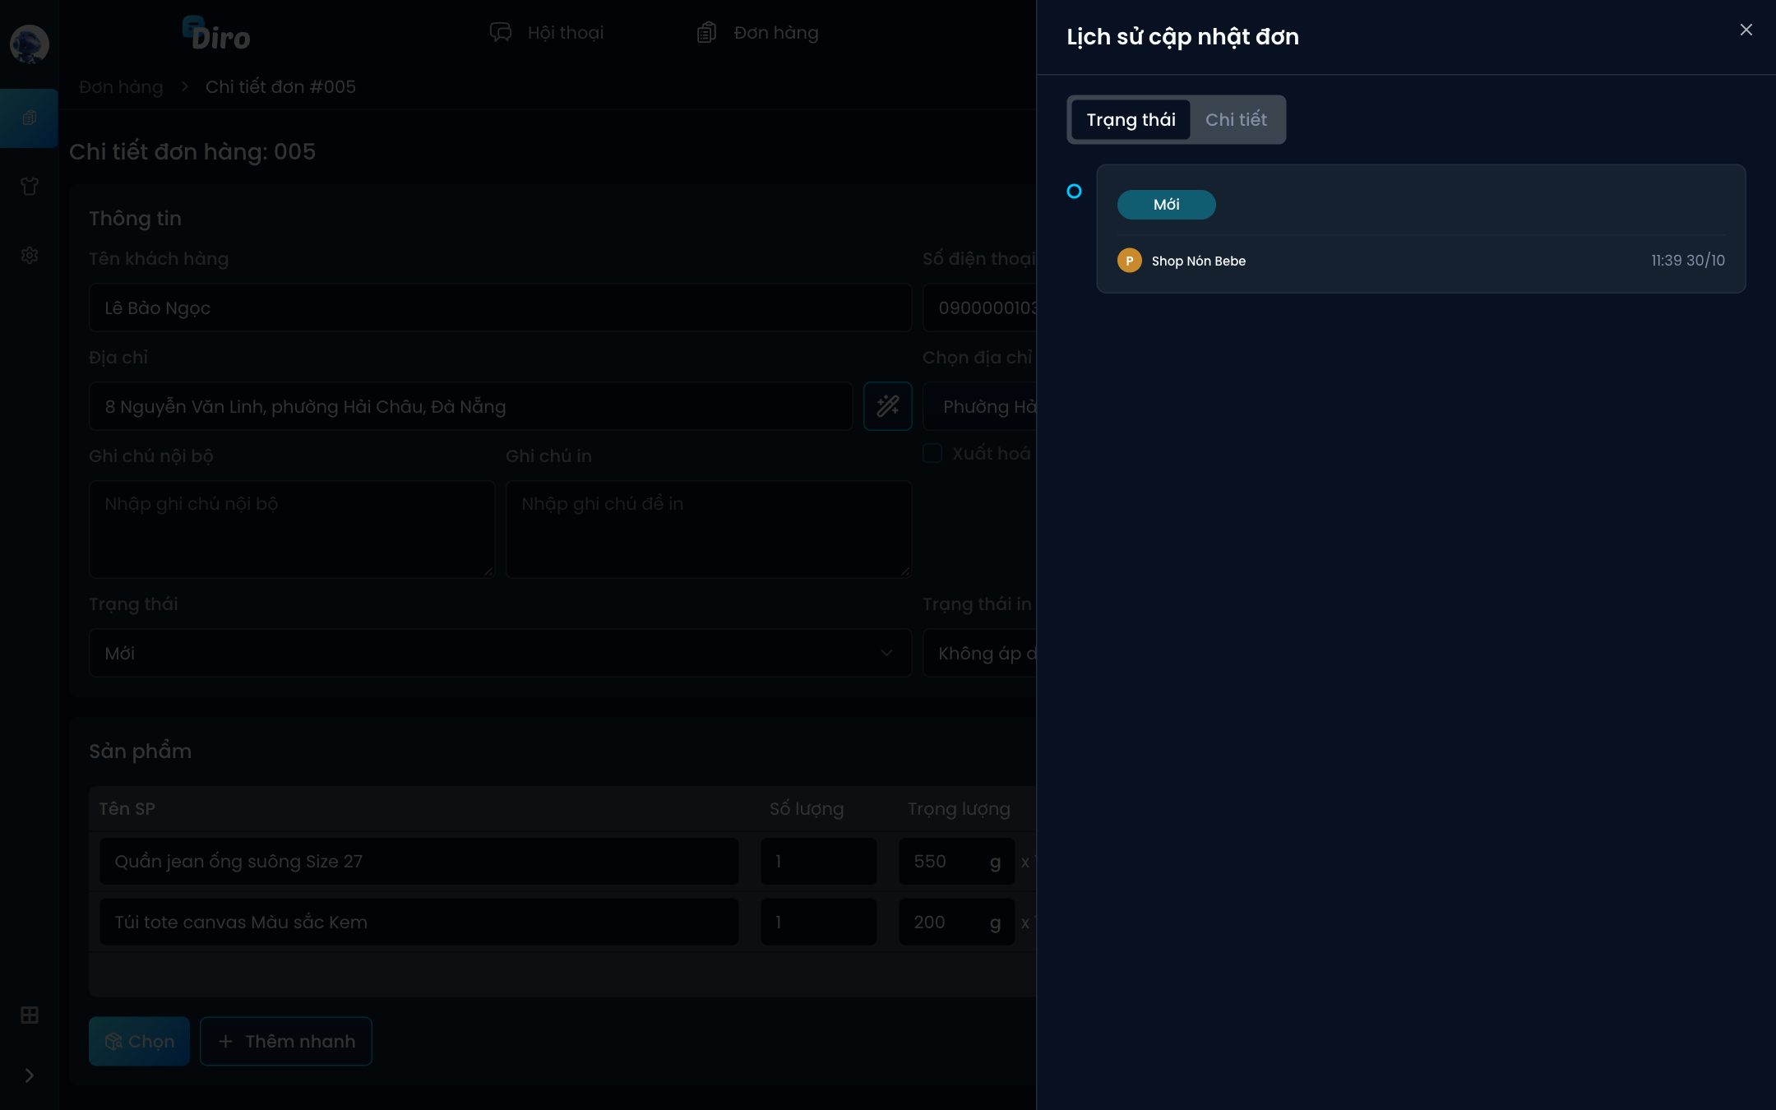Click the Thêm nhanh button
The height and width of the screenshot is (1110, 1776).
point(285,1042)
